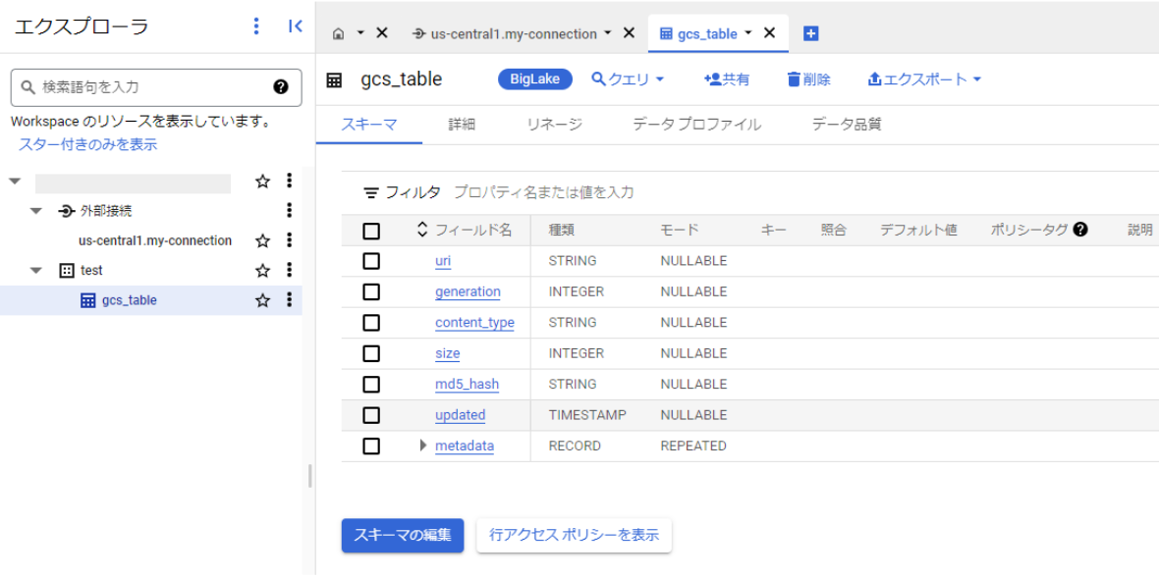The height and width of the screenshot is (578, 1159).
Task: Click the home tab icon
Action: point(339,34)
